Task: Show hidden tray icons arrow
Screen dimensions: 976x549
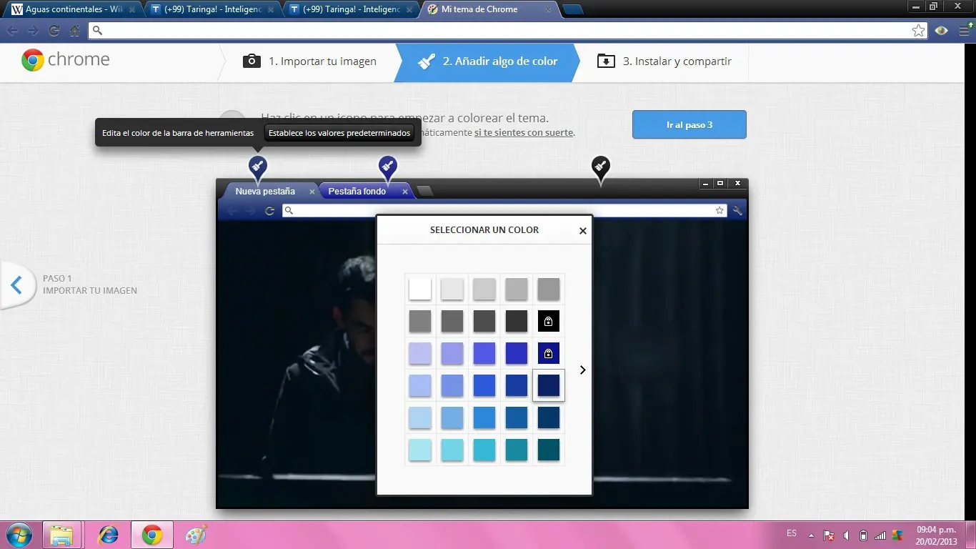Action: 811,535
